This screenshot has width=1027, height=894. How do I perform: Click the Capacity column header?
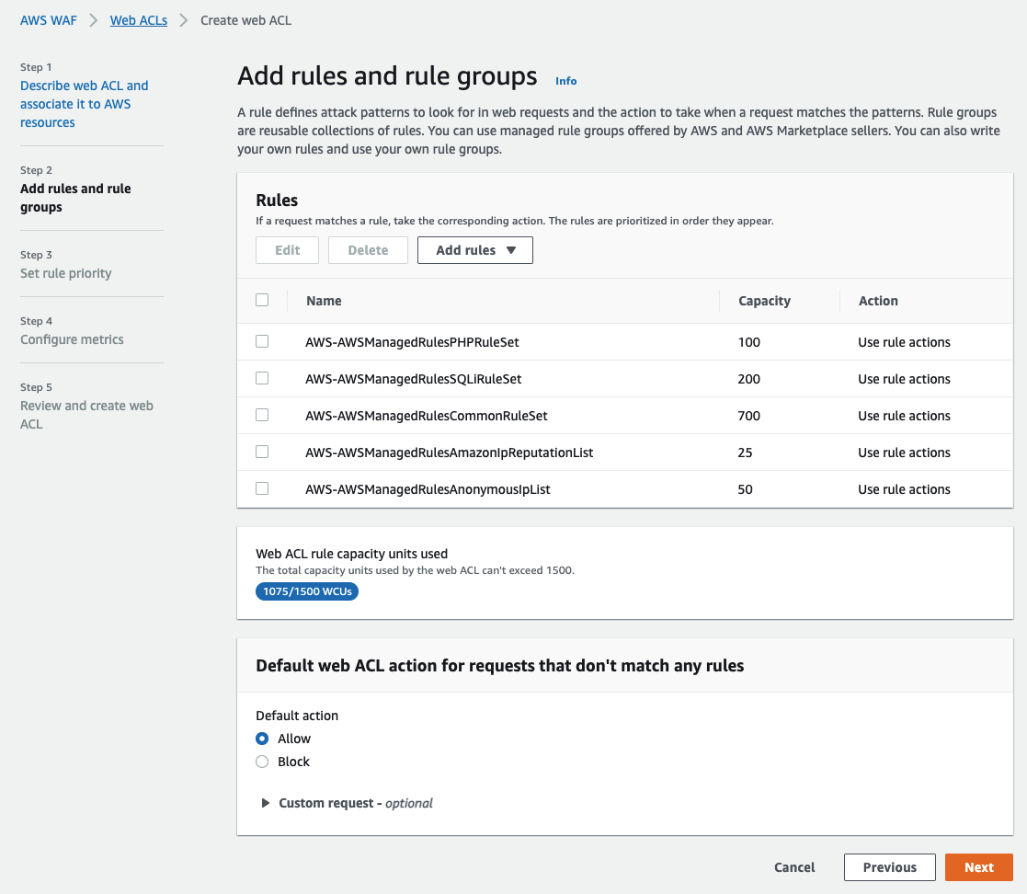[x=764, y=301]
